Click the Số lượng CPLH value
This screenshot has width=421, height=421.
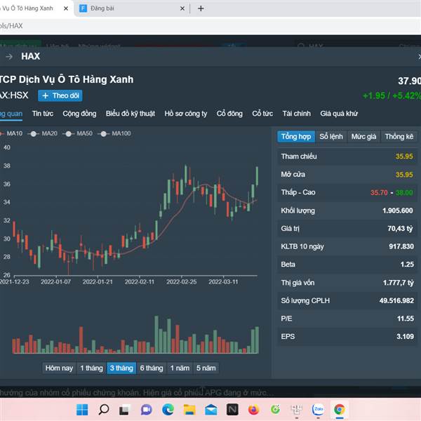[396, 301]
